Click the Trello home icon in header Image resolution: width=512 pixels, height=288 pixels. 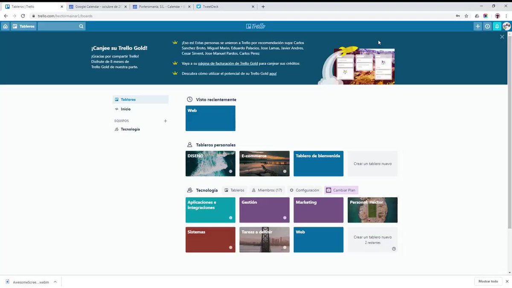(5, 26)
